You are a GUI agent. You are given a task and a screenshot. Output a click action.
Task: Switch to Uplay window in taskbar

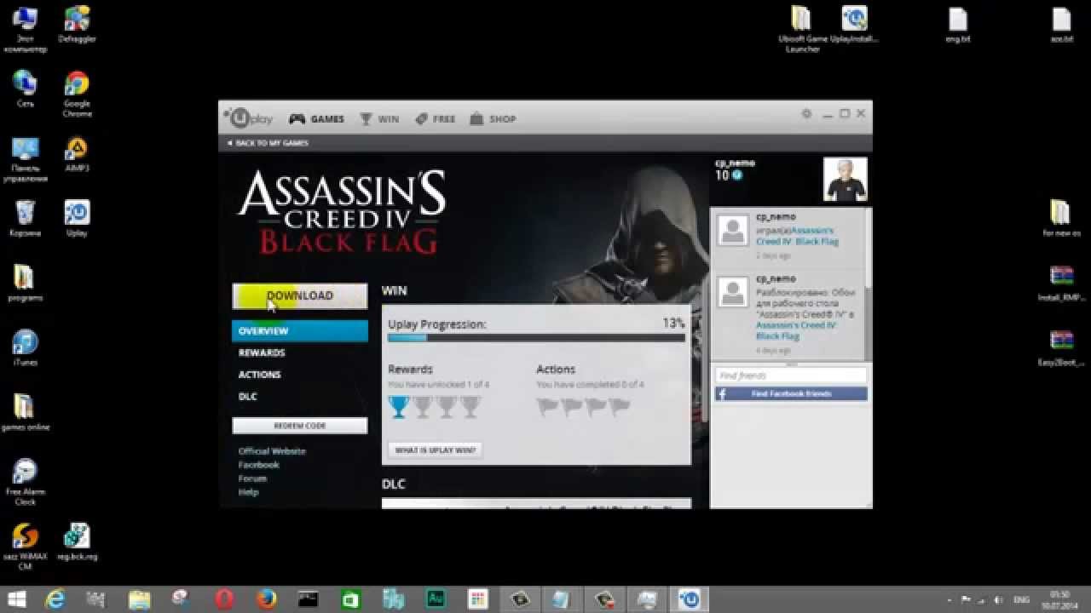pyautogui.click(x=691, y=599)
